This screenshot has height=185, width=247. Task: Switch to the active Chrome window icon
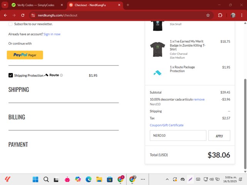tap(132, 179)
